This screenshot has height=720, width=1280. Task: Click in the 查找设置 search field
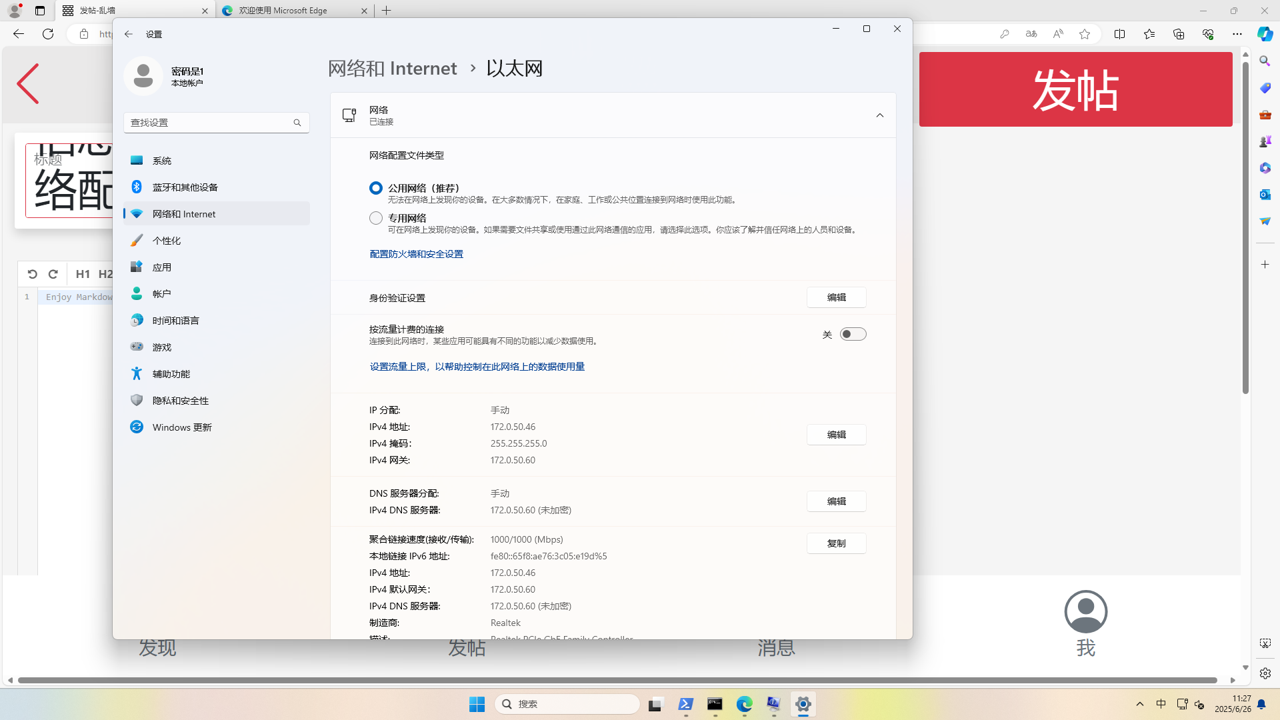pos(207,123)
